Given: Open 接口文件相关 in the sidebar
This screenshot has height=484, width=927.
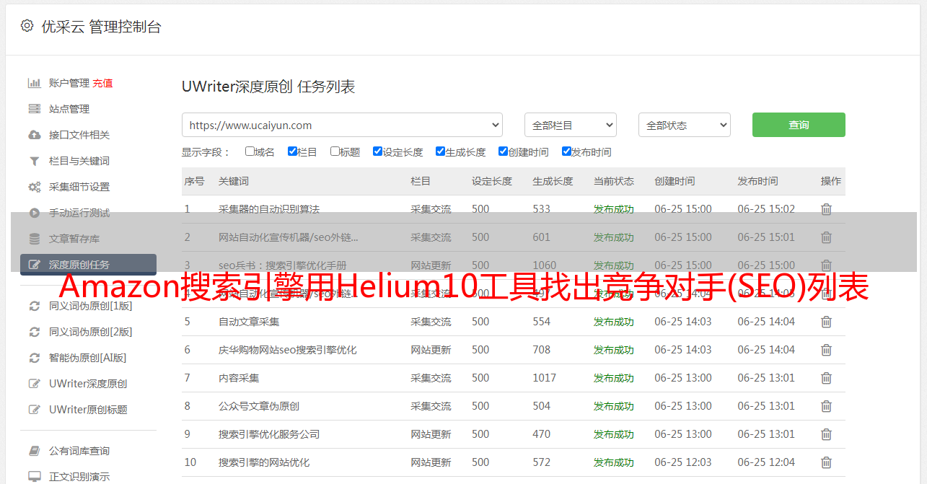Looking at the screenshot, I should coord(79,135).
